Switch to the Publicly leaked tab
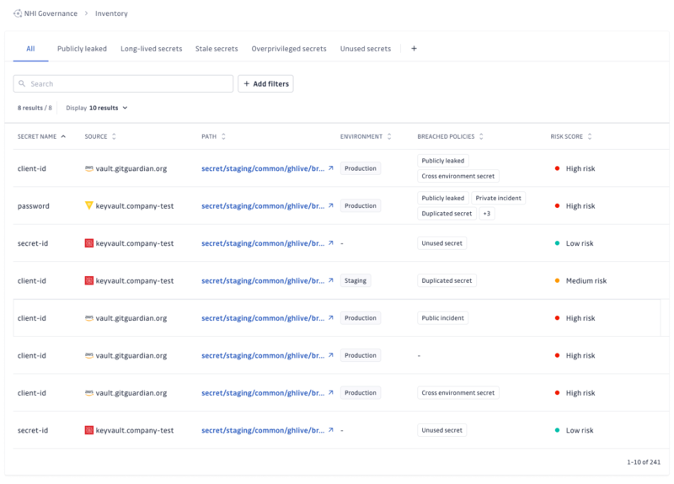 point(82,49)
